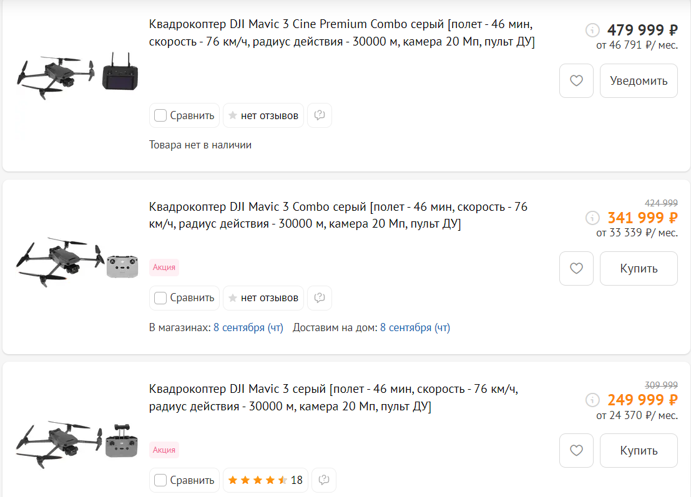Buy the Mavic 3 Combo with Купить

(x=639, y=269)
